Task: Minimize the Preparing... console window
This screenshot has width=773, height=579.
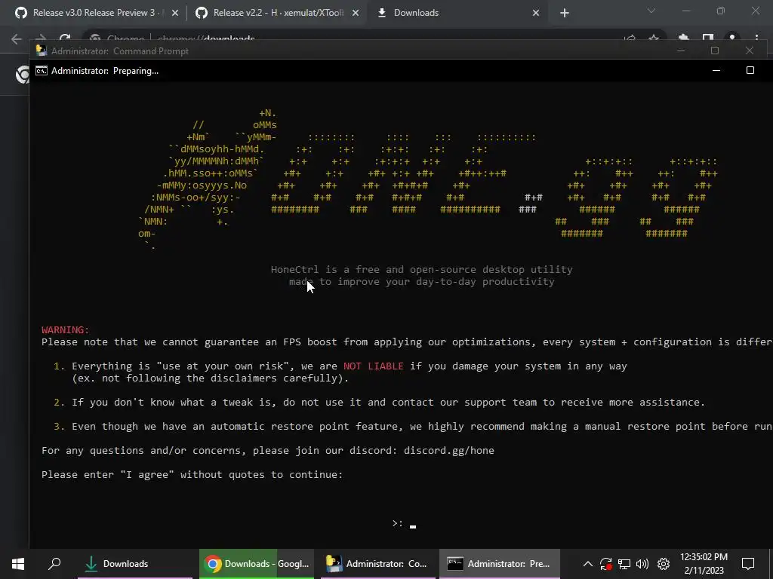Action: [x=716, y=70]
